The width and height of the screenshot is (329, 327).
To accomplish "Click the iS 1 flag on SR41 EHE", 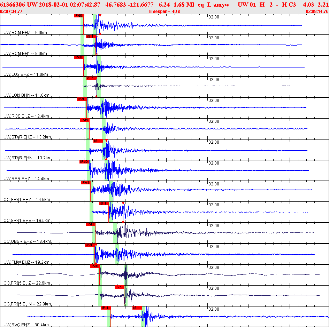I will pos(104,204).
